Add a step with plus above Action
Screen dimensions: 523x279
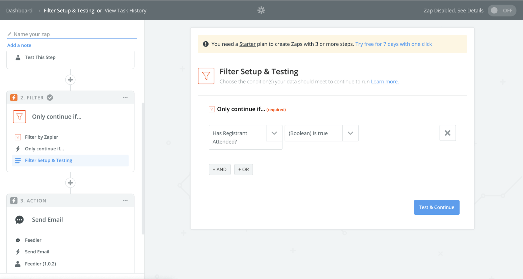pyautogui.click(x=70, y=183)
